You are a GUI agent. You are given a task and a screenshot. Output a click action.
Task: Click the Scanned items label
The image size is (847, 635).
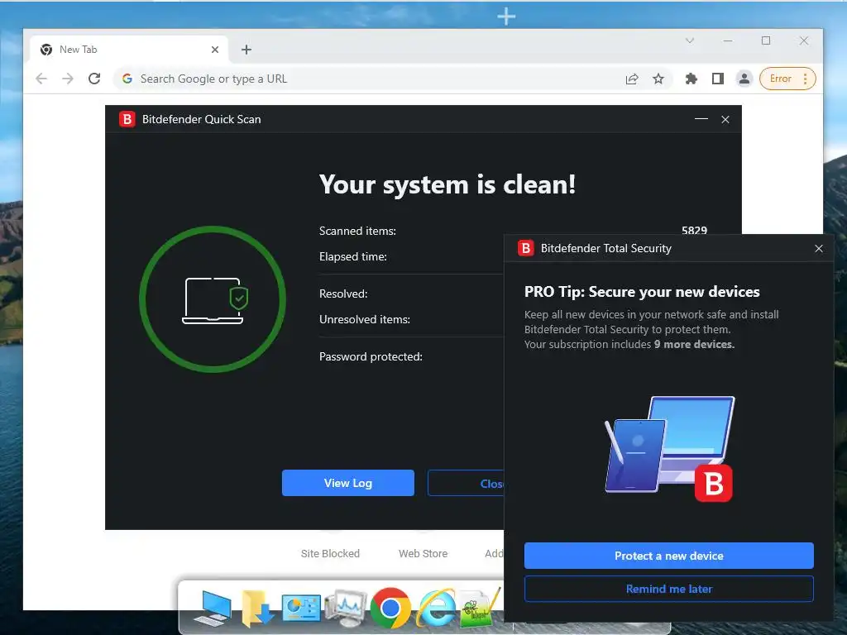point(357,232)
